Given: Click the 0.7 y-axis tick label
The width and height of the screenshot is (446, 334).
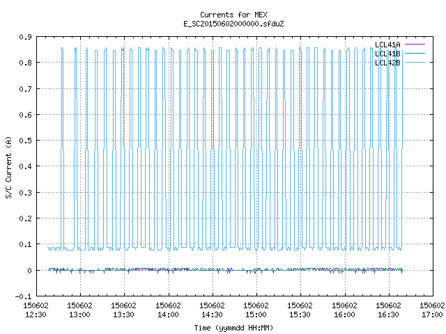Looking at the screenshot, I should pyautogui.click(x=25, y=89).
